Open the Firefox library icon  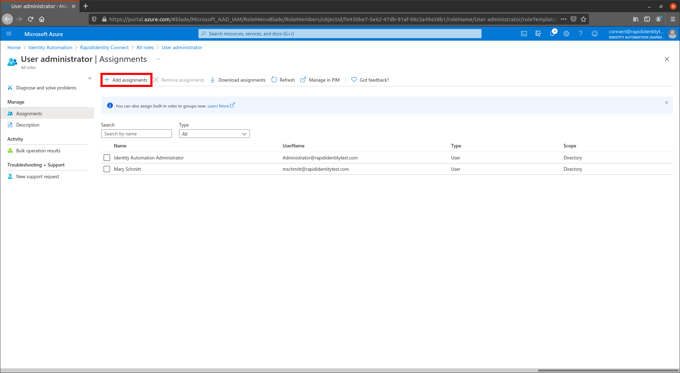(636, 19)
